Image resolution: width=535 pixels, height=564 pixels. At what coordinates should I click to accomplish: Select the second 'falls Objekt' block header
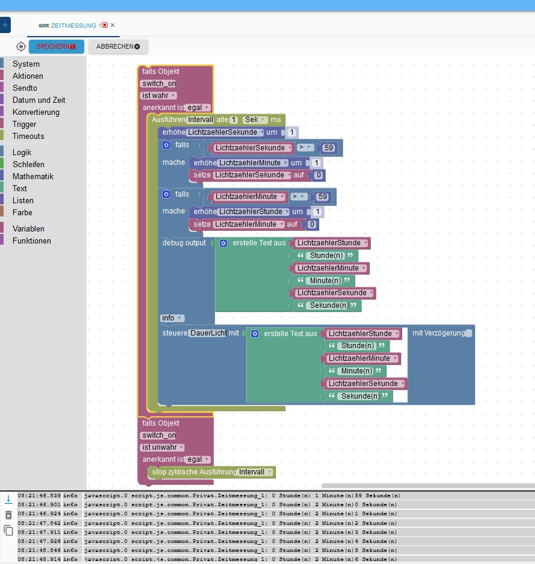(x=160, y=423)
